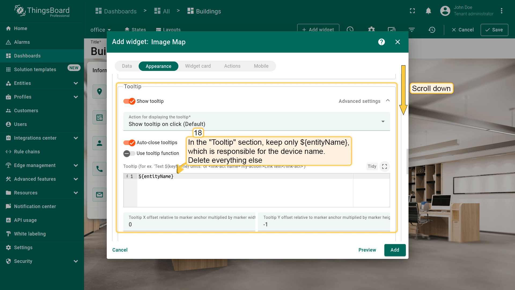Screen dimensions: 515x290
Task: Click the Add button
Action: coord(395,250)
